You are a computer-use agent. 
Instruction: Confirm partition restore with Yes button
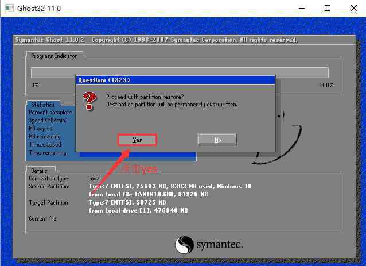tap(137, 140)
